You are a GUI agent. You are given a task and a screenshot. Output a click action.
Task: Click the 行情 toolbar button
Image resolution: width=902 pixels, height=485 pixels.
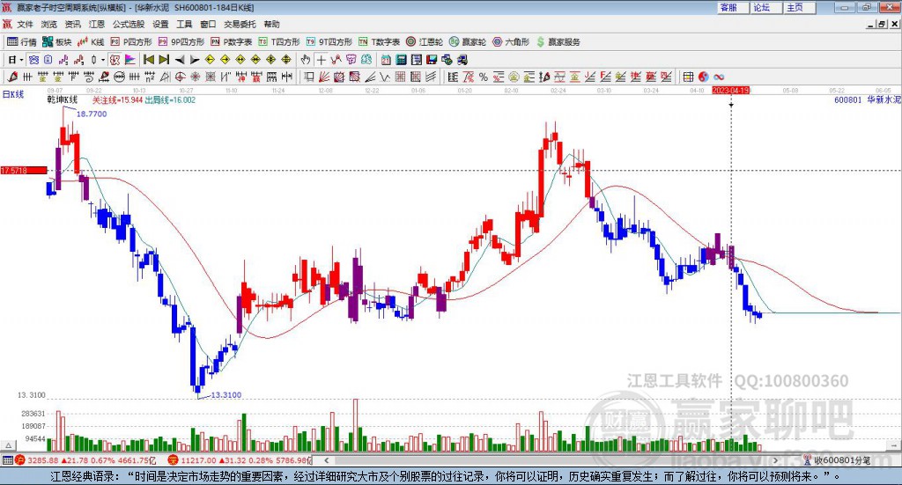pyautogui.click(x=22, y=42)
